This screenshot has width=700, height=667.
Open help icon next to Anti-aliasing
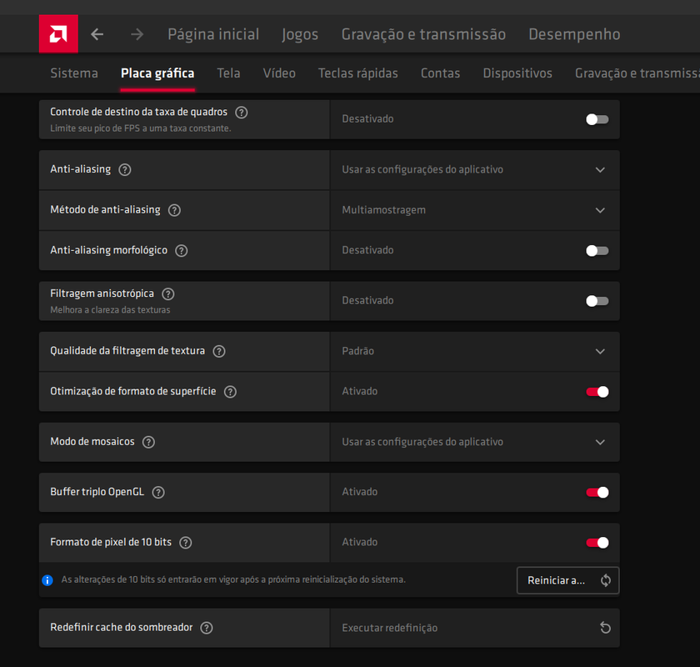125,170
